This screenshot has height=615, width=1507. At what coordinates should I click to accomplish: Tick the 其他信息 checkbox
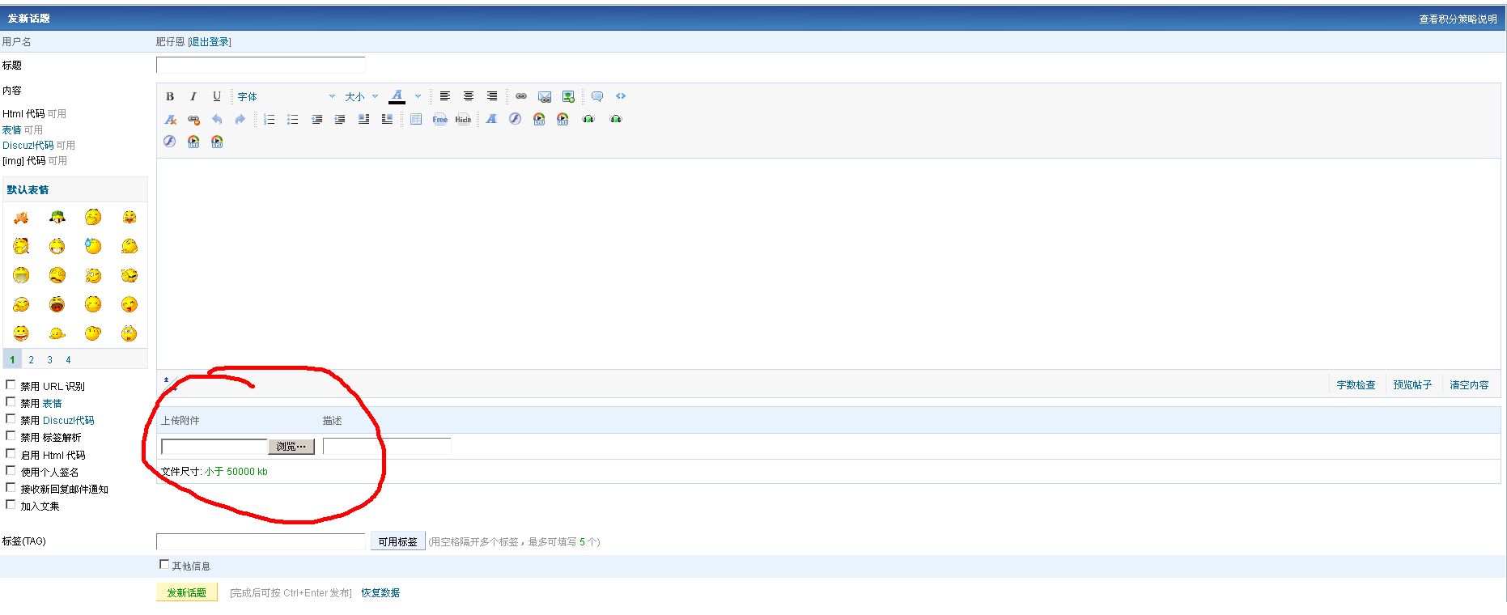click(x=164, y=565)
